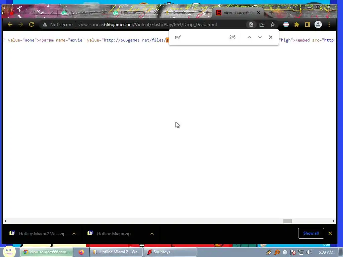The image size is (343, 257).
Task: Jump to previous swf match
Action: coord(249,37)
